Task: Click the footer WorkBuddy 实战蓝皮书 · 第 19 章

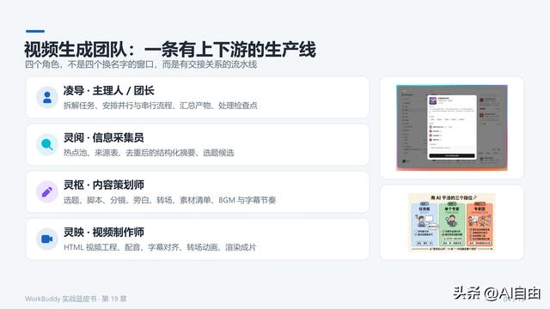Action: point(76,299)
